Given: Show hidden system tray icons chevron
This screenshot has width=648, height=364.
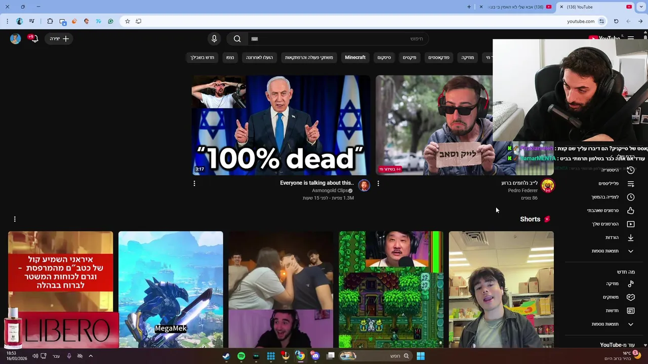Looking at the screenshot, I should pos(91,356).
